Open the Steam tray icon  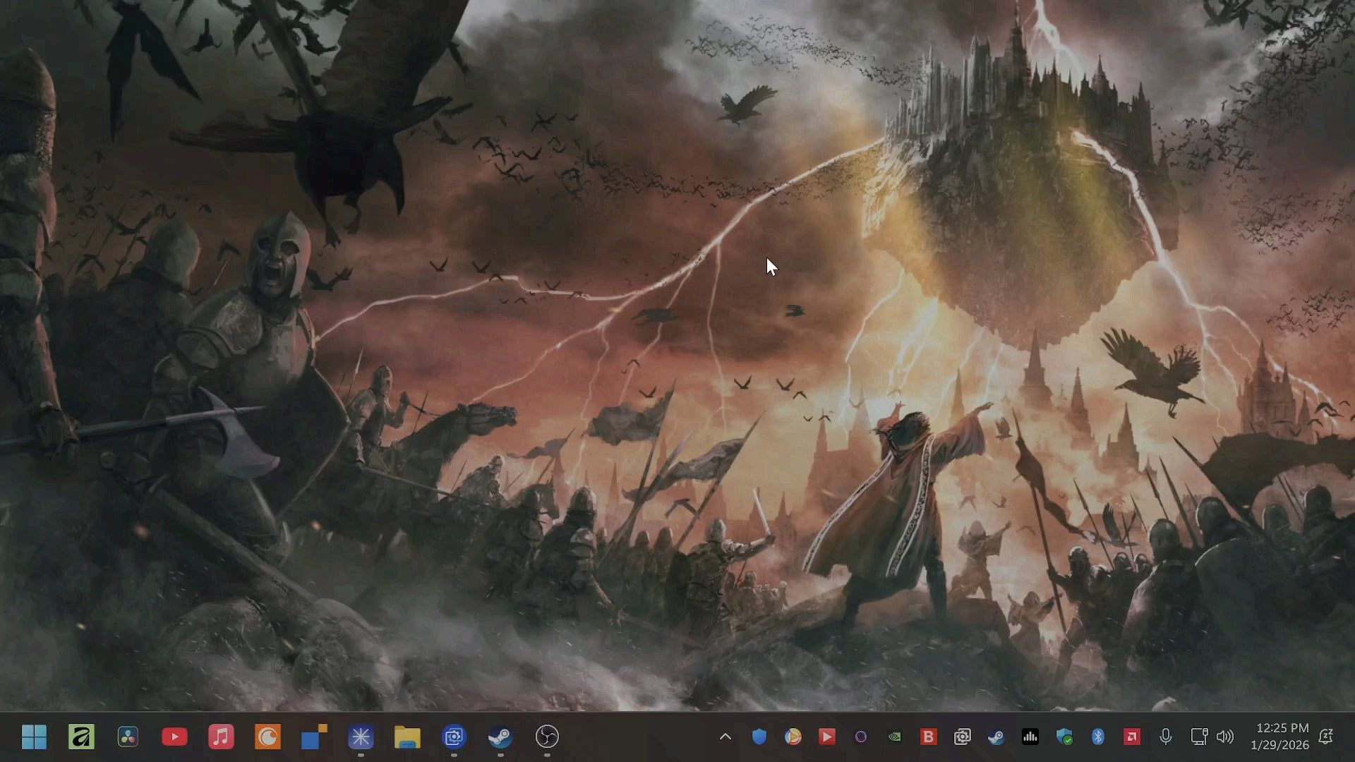pyautogui.click(x=996, y=737)
